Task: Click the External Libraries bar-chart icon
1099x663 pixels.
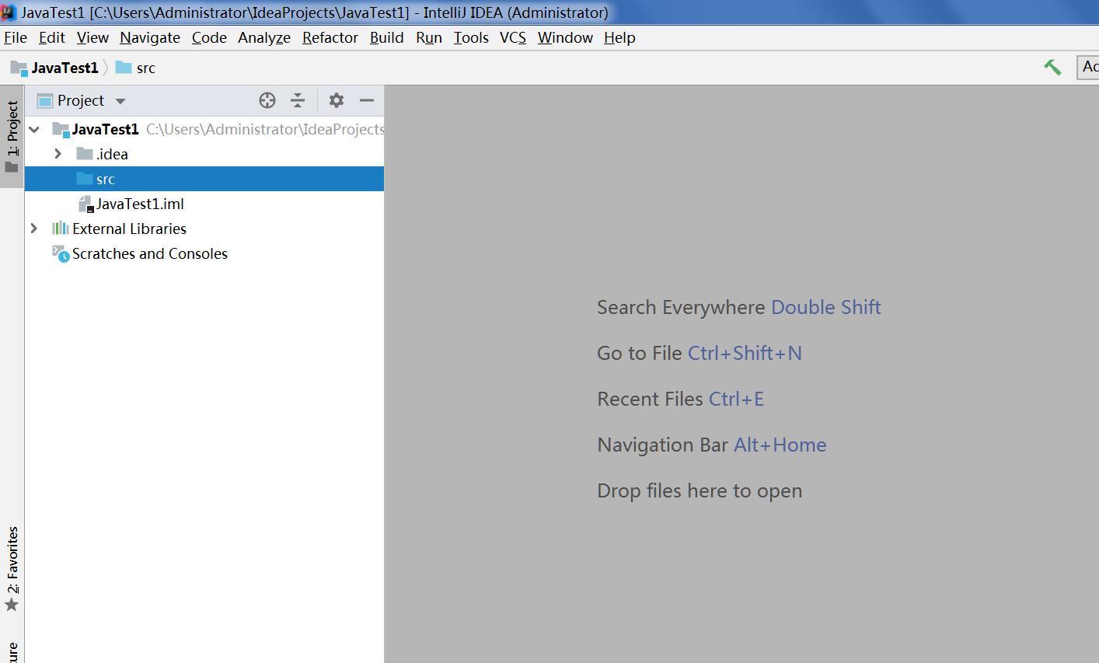Action: click(x=61, y=229)
